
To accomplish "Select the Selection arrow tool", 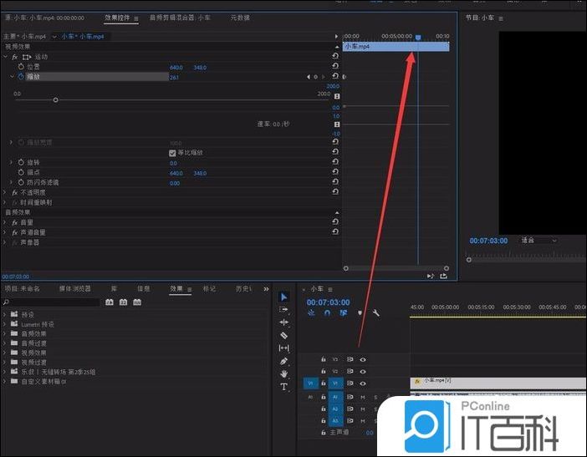I will [x=283, y=297].
